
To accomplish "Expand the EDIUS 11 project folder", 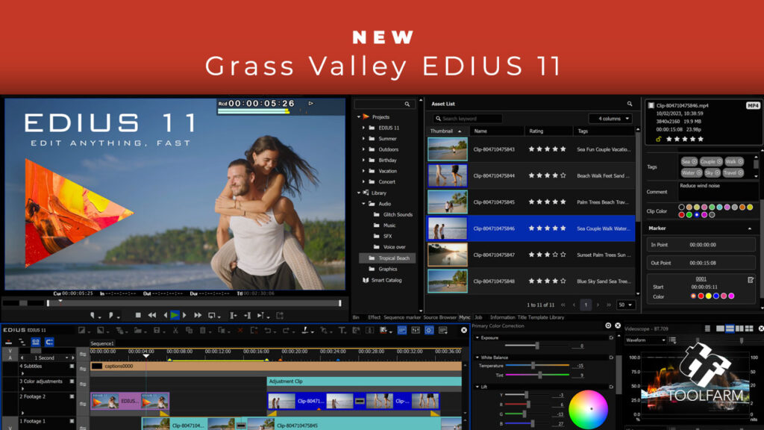I will pyautogui.click(x=363, y=128).
